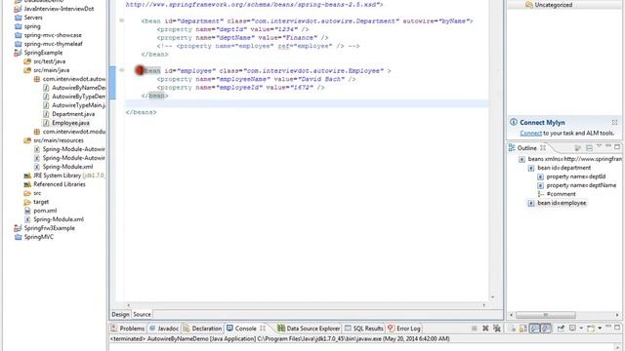Image resolution: width=625 pixels, height=351 pixels.
Task: Pin the console view
Action: (x=561, y=329)
